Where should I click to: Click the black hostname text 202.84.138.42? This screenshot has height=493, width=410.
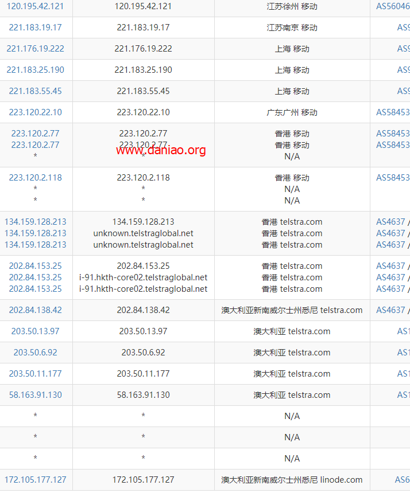pyautogui.click(x=144, y=310)
